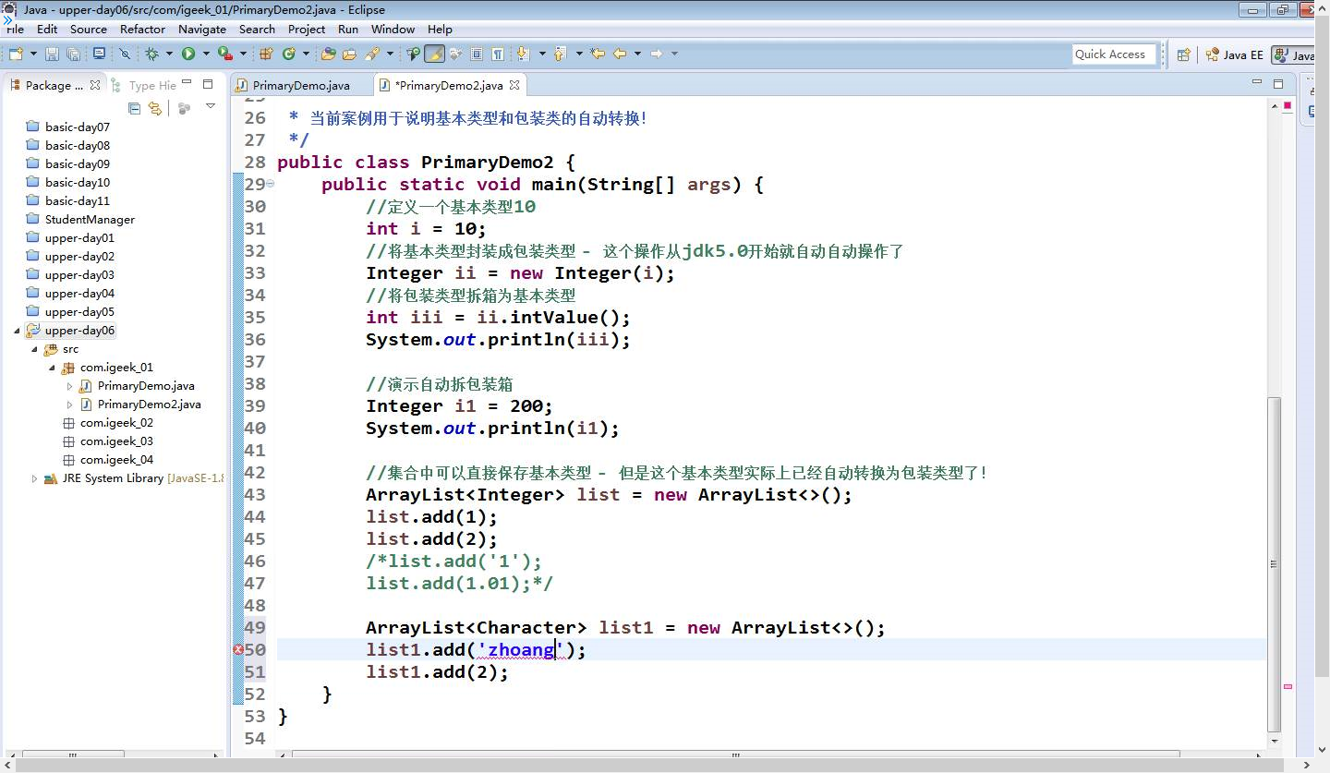The image size is (1330, 773).
Task: Expand PrimaryDemo2.java in the tree
Action: click(70, 405)
